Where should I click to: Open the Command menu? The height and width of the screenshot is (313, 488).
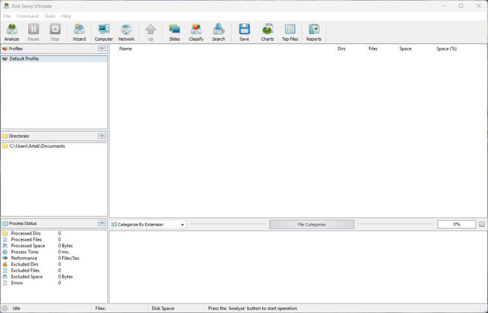28,16
